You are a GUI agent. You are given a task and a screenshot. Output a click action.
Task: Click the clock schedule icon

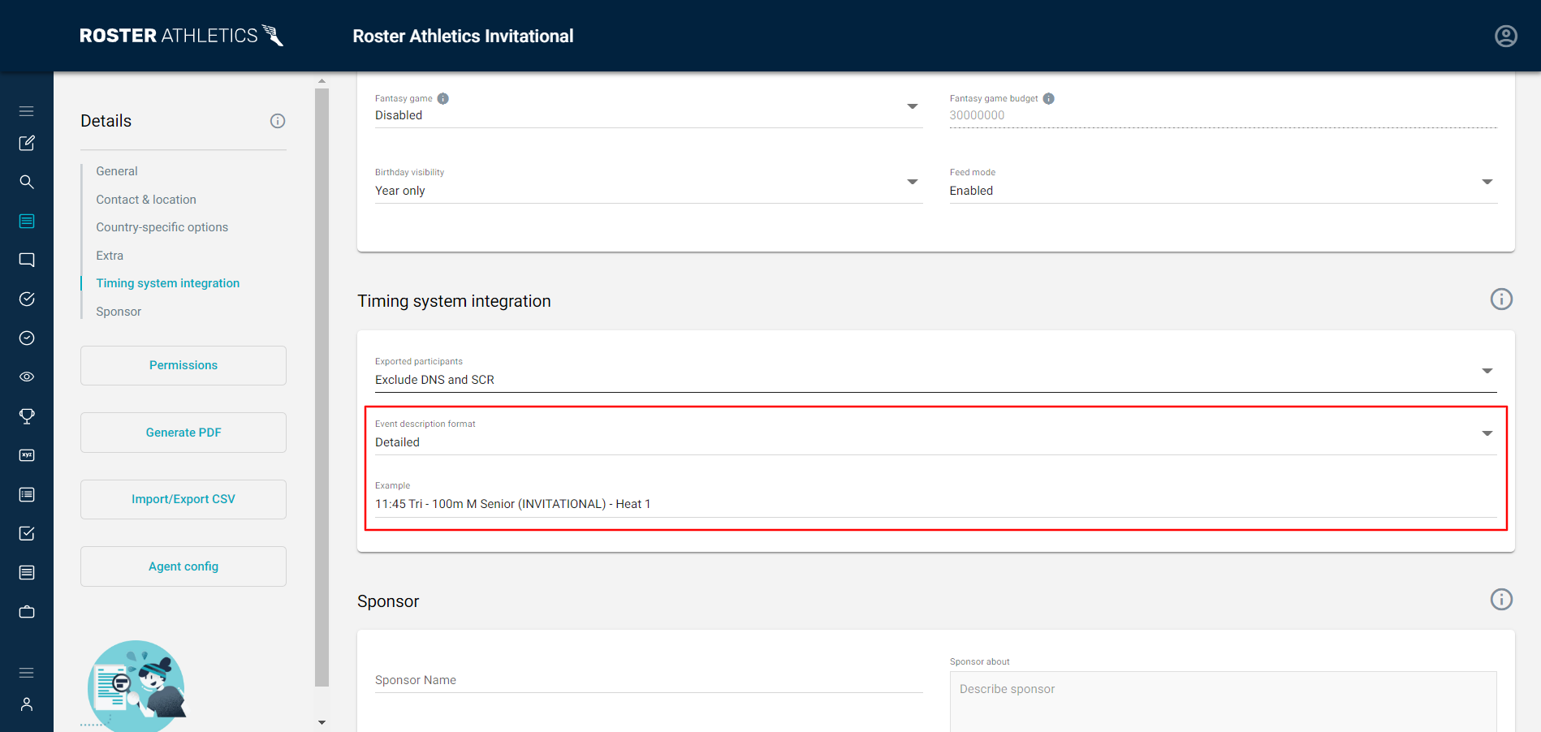coord(27,338)
